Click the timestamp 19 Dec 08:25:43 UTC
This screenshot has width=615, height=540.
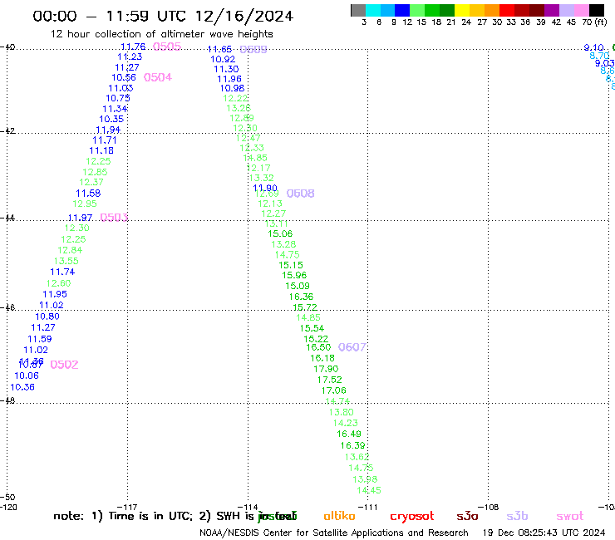click(544, 533)
